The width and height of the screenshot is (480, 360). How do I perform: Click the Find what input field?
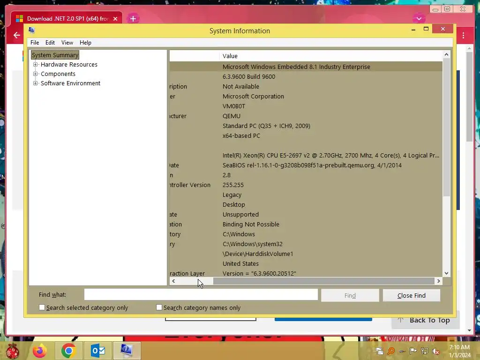[x=201, y=294]
